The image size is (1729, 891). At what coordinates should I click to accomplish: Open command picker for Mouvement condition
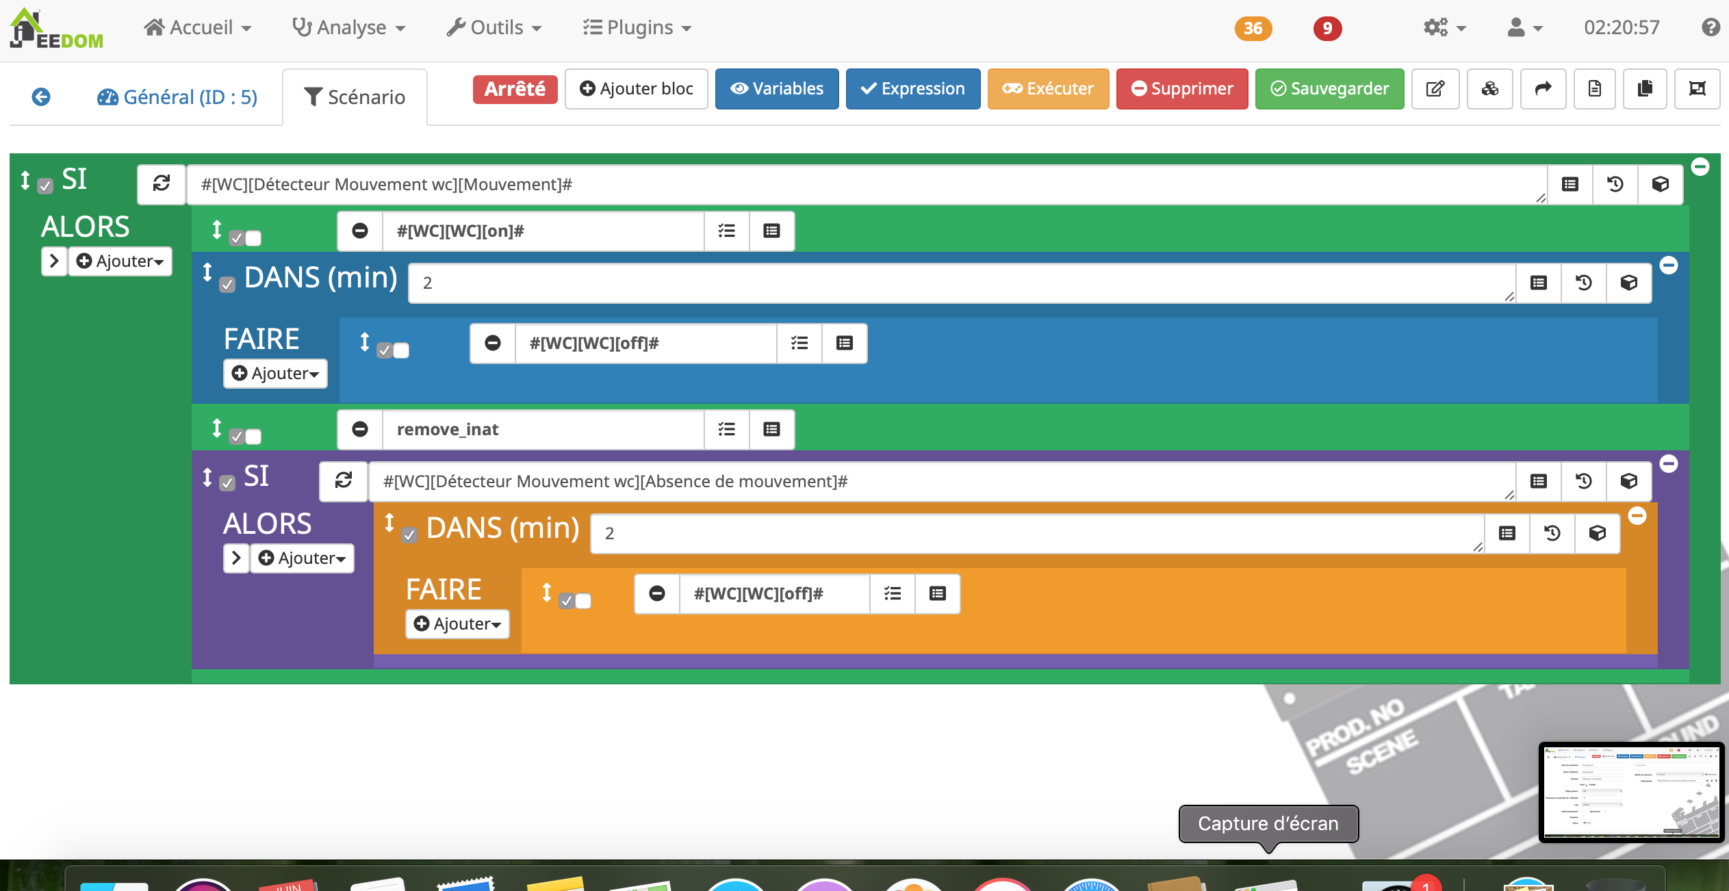point(1570,184)
